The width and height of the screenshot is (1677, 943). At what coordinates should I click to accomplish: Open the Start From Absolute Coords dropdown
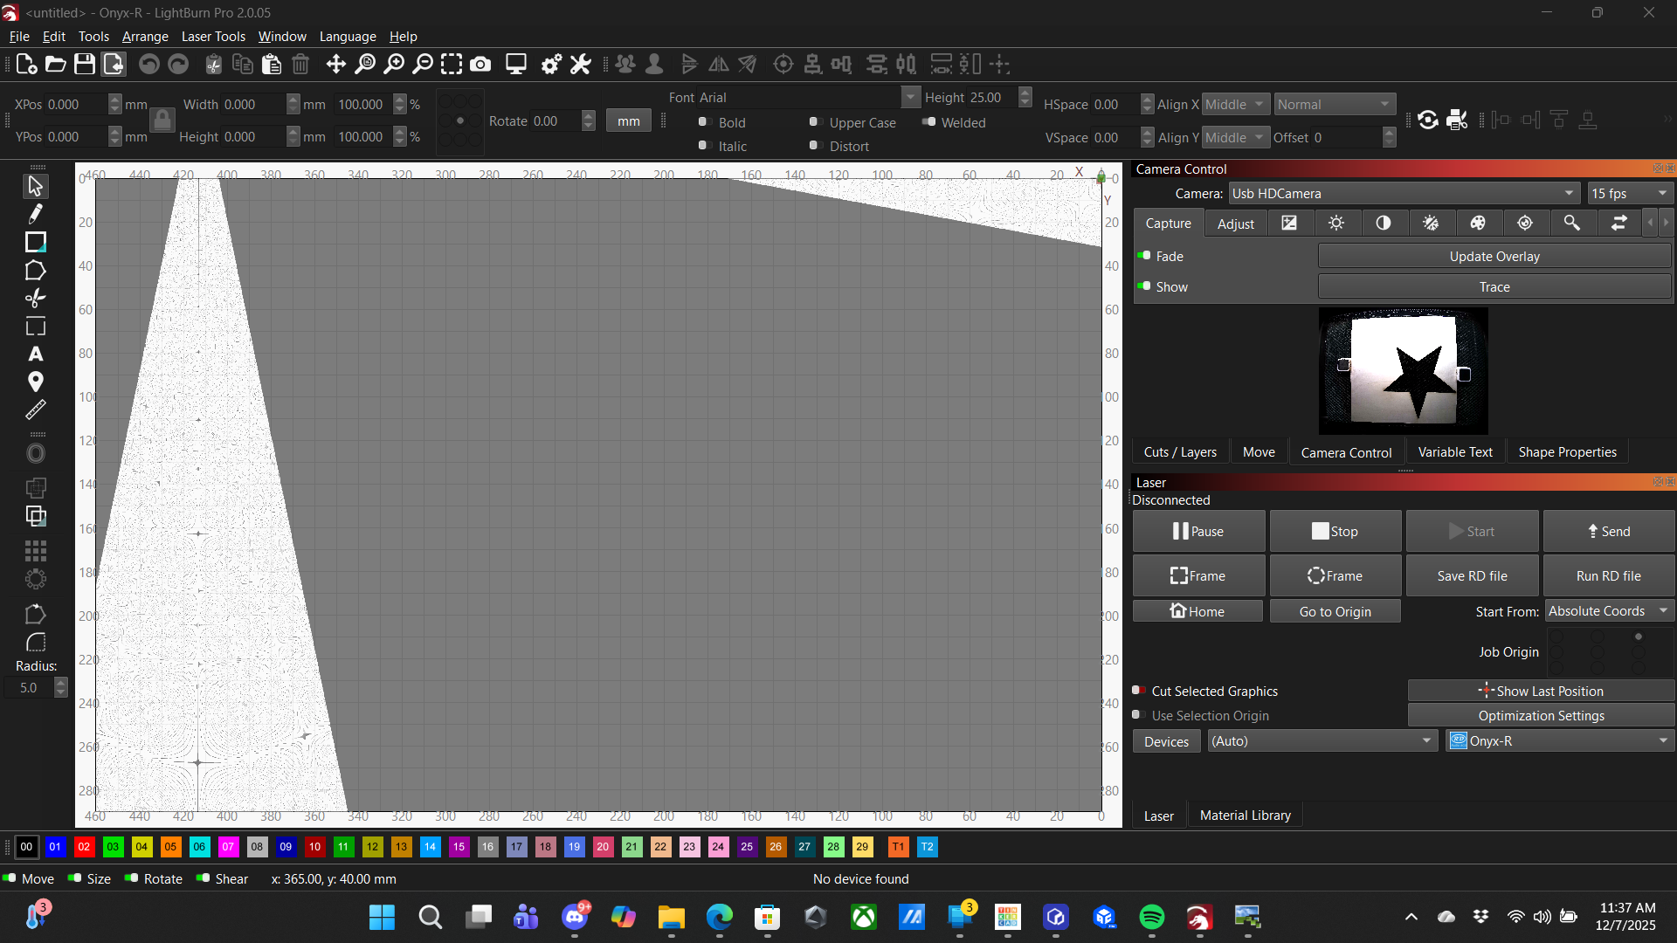tap(1608, 611)
